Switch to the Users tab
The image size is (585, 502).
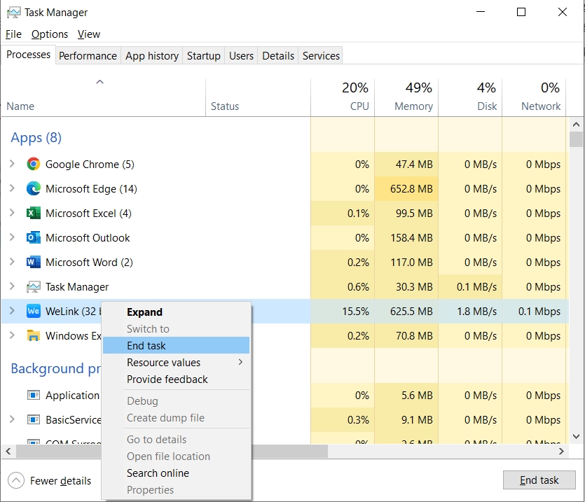coord(241,56)
